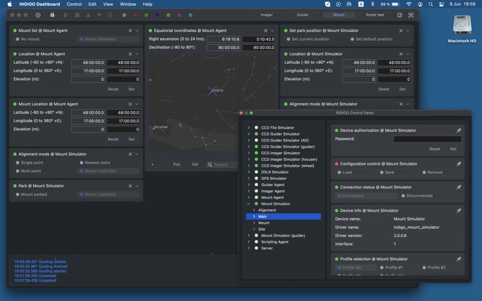Click the Sel button below sky map
Viewport: 482px width, 301px height.
[x=195, y=164]
